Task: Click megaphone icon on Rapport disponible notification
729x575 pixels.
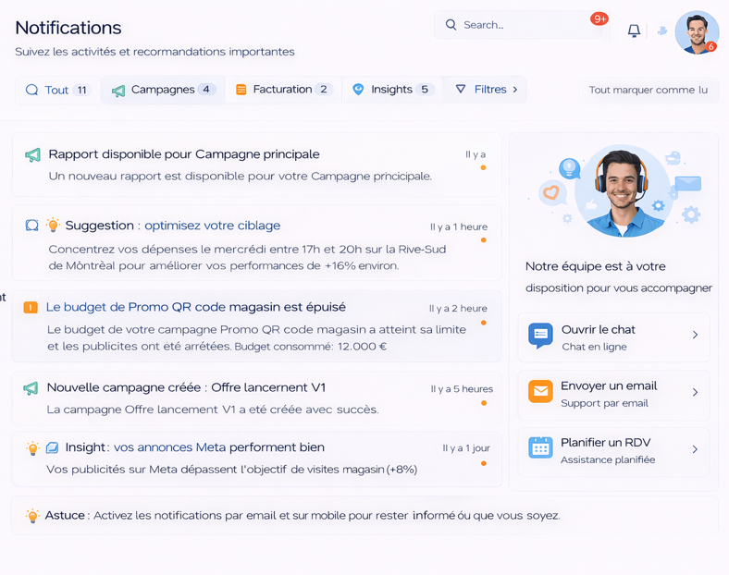Action: click(32, 155)
